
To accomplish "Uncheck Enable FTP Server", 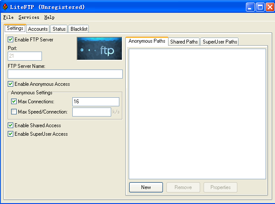I will coord(11,40).
